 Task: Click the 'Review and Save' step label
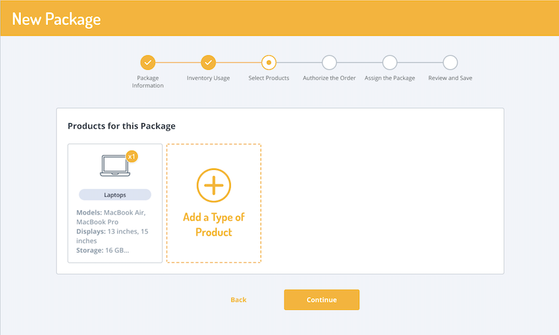(450, 78)
